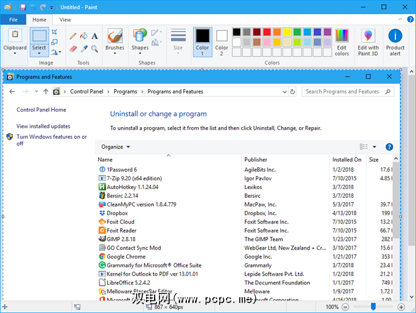The height and width of the screenshot is (313, 416).
Task: Select the Fill with color bucket tool
Action: pyautogui.click(x=84, y=36)
